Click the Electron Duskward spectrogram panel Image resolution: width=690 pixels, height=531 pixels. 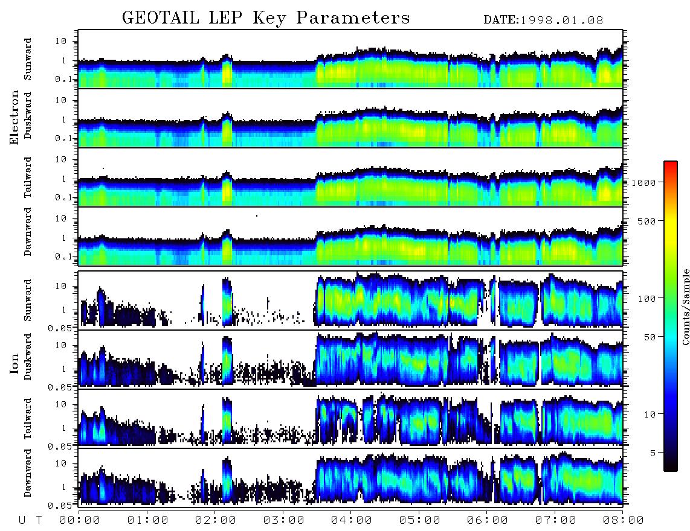(350, 118)
